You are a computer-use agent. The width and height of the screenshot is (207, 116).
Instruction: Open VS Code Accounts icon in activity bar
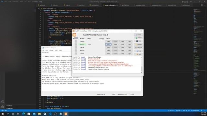pyautogui.click(x=3, y=101)
